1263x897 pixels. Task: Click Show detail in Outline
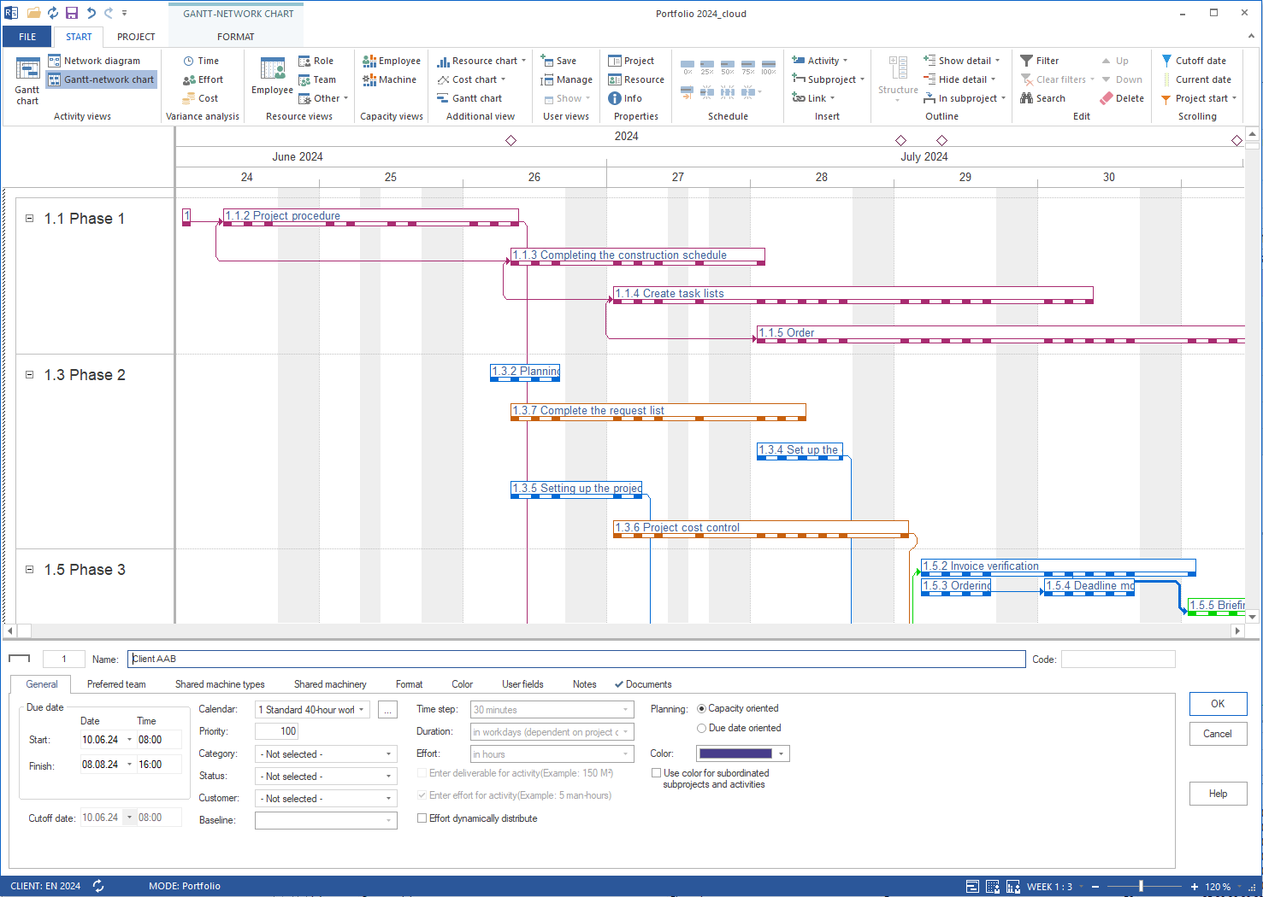962,61
